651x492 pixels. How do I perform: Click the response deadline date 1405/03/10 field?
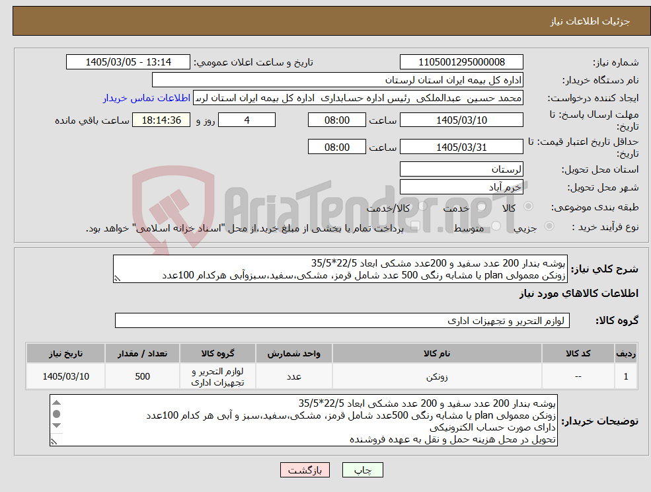pos(461,120)
